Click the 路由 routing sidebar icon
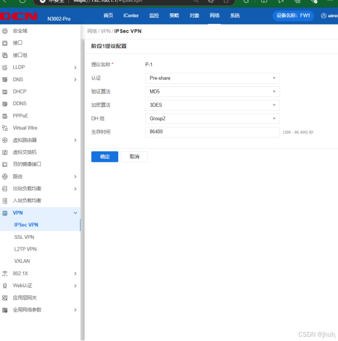338x341 pixels. click(x=5, y=177)
